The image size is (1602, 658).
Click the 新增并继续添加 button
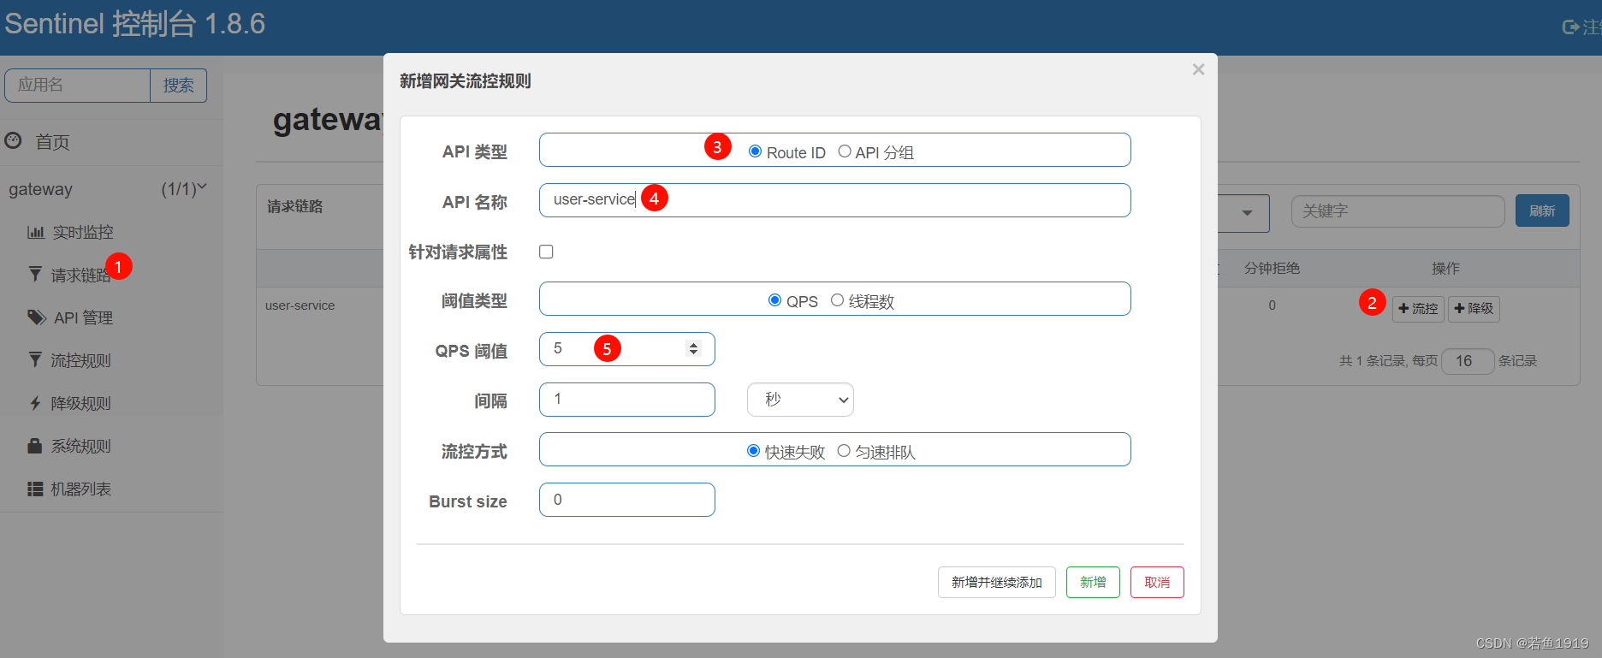(x=997, y=582)
